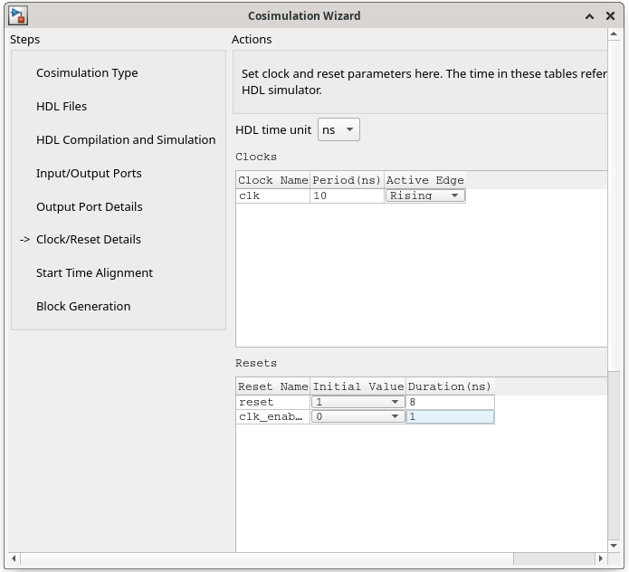
Task: Close the Cosimulation Wizard window
Action: (x=612, y=16)
